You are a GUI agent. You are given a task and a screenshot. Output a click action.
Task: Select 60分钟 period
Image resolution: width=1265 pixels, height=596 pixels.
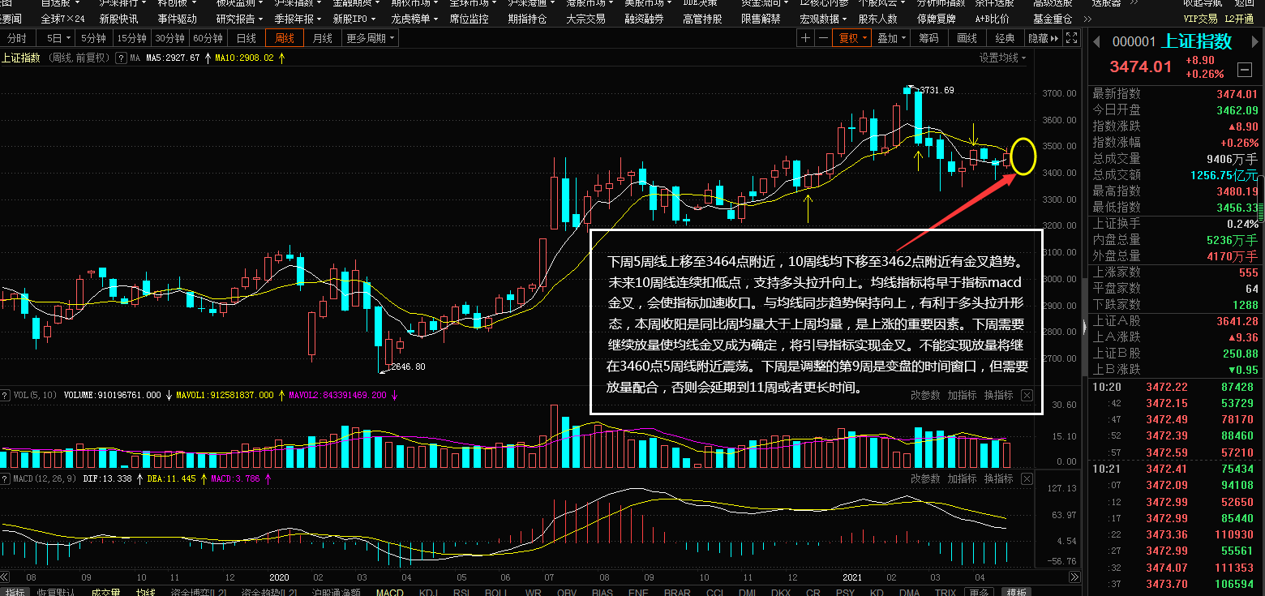pyautogui.click(x=208, y=38)
